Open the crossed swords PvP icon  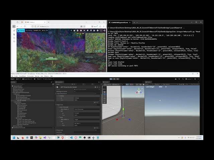click(84, 31)
